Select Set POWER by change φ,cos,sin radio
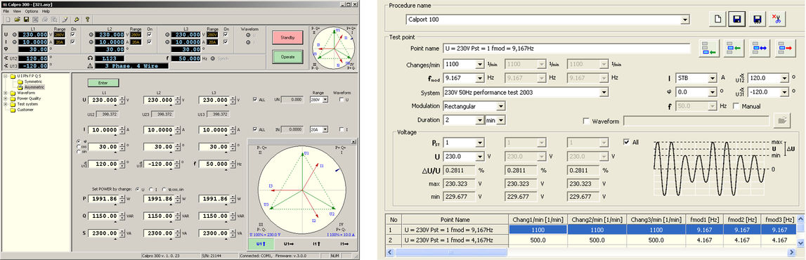This screenshot has height=260, width=806. [x=164, y=189]
